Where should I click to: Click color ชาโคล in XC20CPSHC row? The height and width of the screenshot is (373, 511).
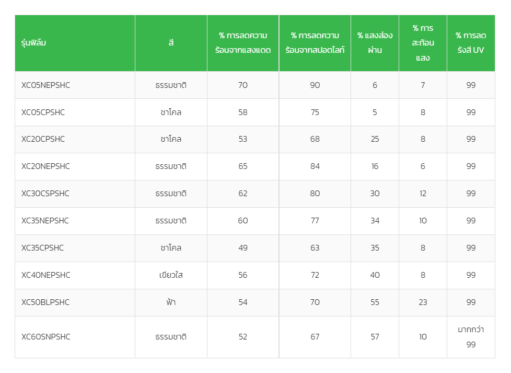[x=171, y=139]
